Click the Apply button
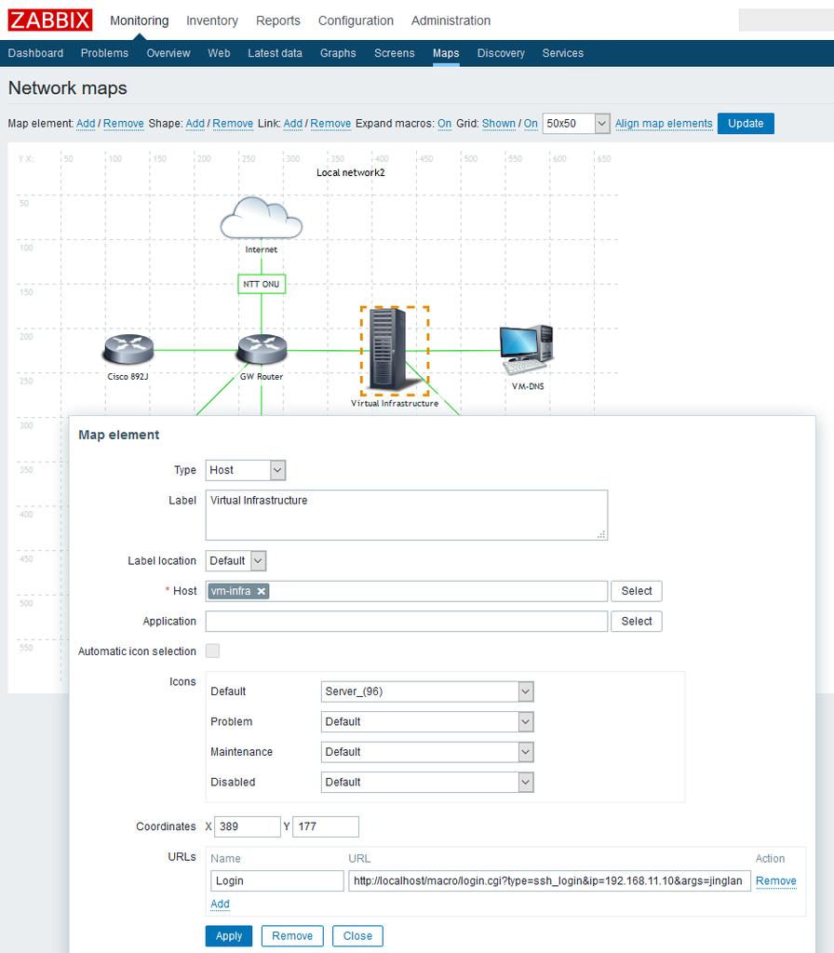Viewport: 834px width, 953px height. (x=229, y=936)
